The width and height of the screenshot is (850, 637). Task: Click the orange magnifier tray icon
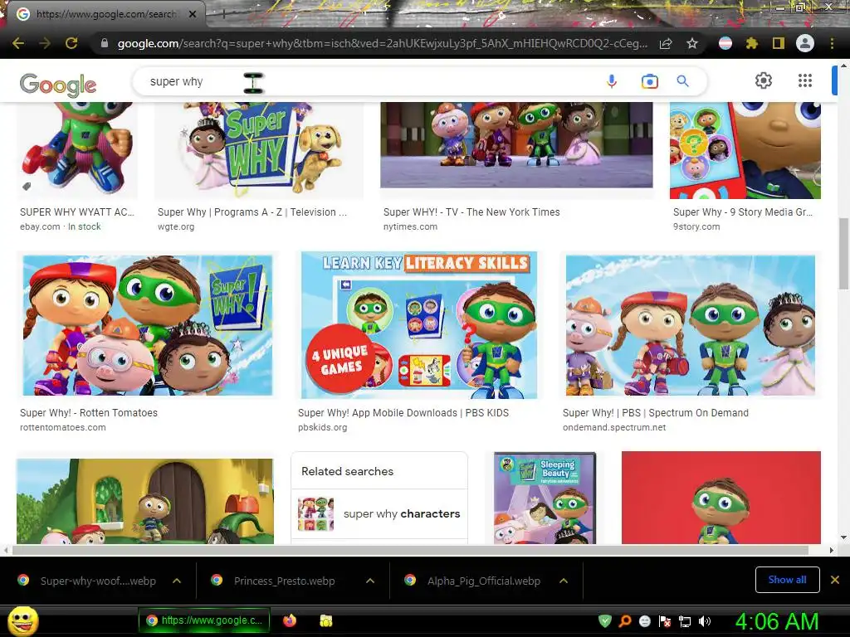pos(625,620)
